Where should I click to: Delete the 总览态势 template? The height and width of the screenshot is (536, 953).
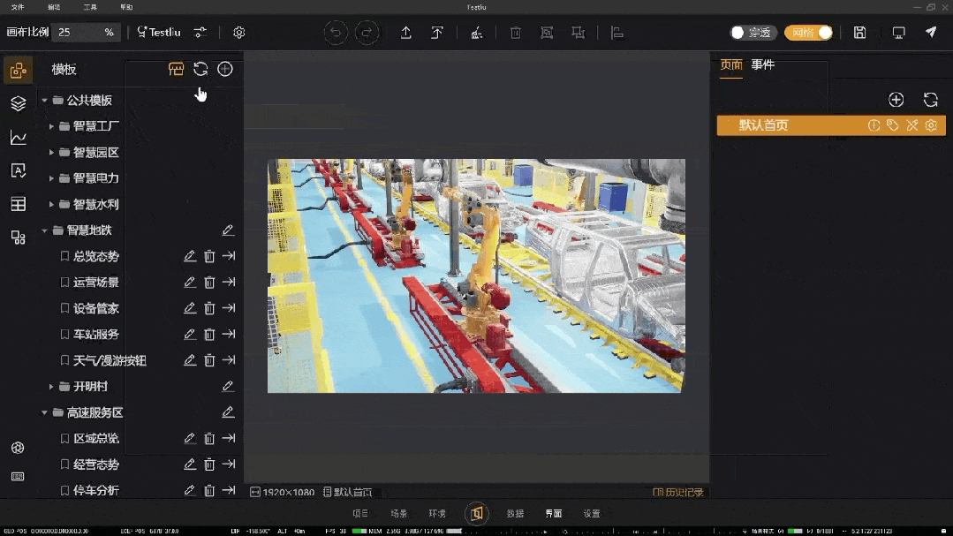point(209,257)
